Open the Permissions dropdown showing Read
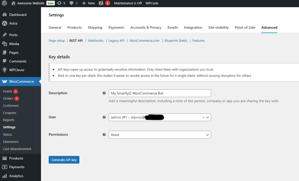The image size is (299, 181). tap(160, 135)
